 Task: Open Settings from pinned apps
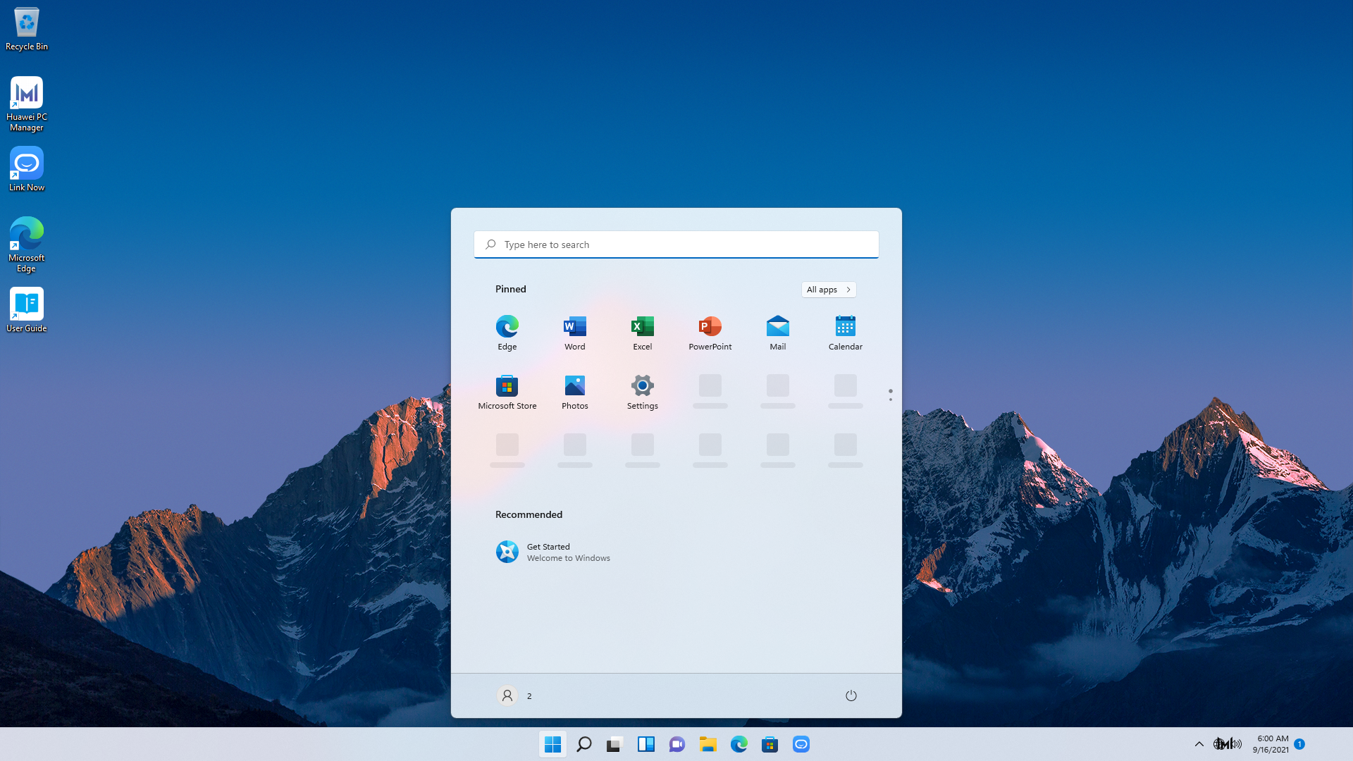click(642, 392)
